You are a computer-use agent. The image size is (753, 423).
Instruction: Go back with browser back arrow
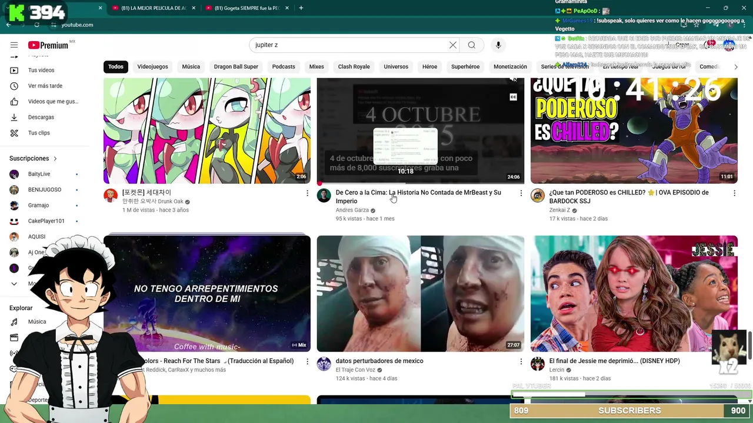pos(8,25)
